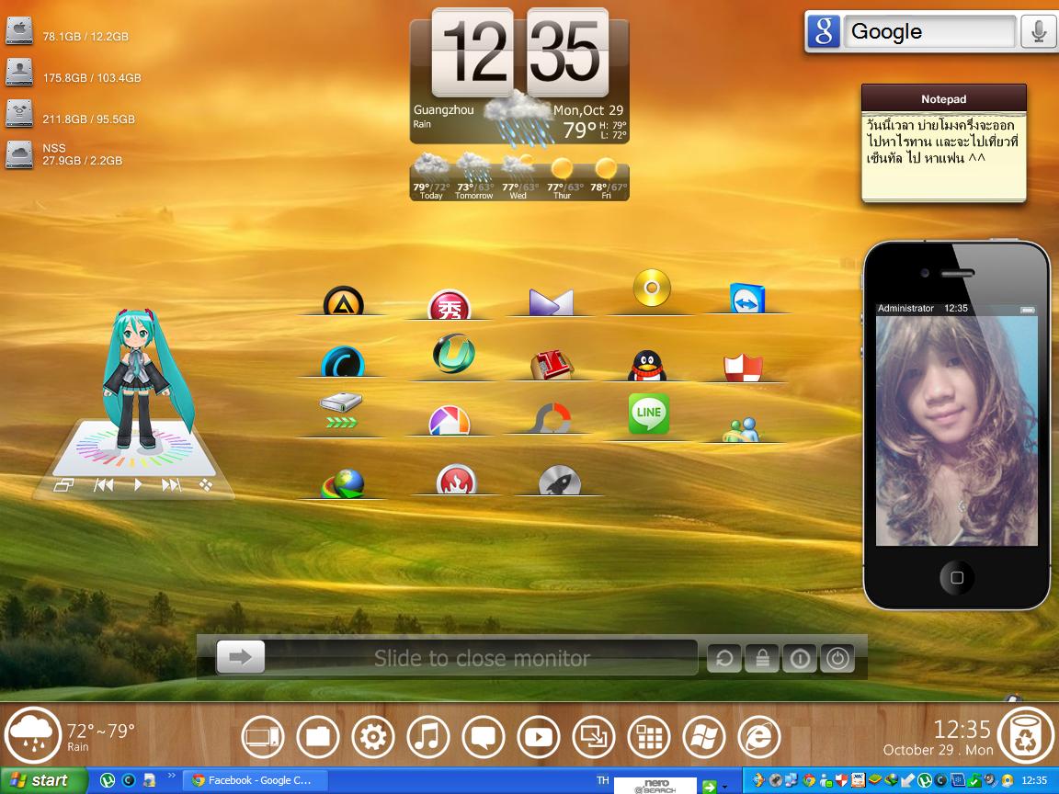Open the Recycle Bin dock icon

pyautogui.click(x=1026, y=736)
